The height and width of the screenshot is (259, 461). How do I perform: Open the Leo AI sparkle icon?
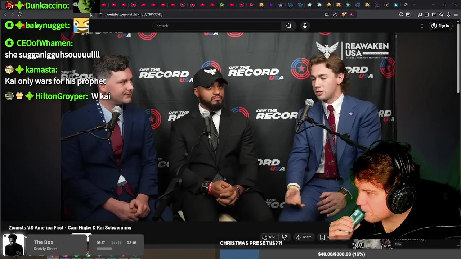click(441, 14)
